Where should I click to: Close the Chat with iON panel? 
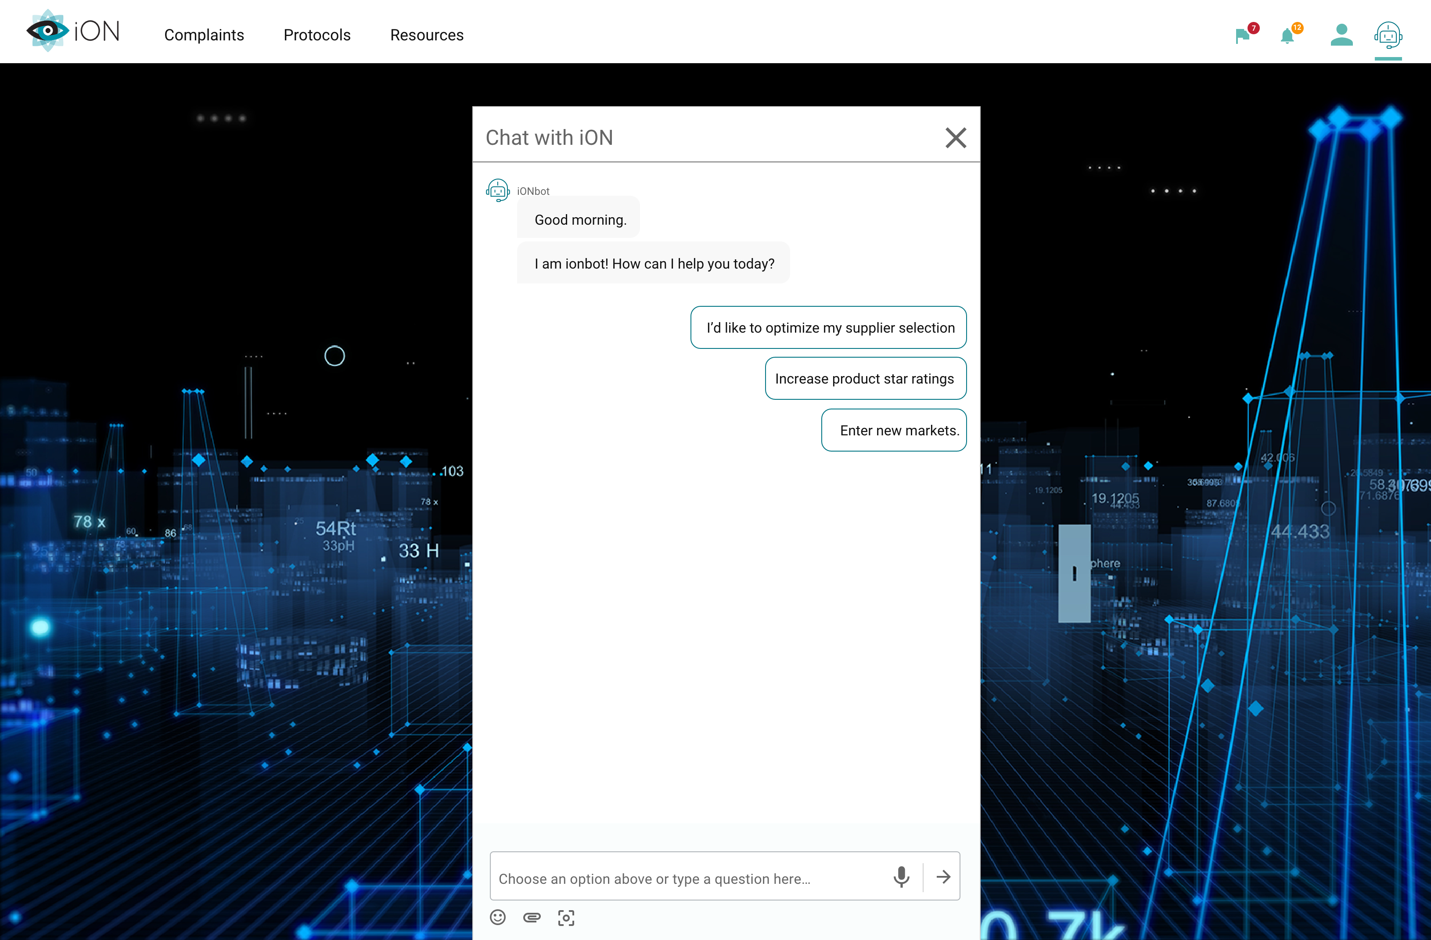pos(956,138)
